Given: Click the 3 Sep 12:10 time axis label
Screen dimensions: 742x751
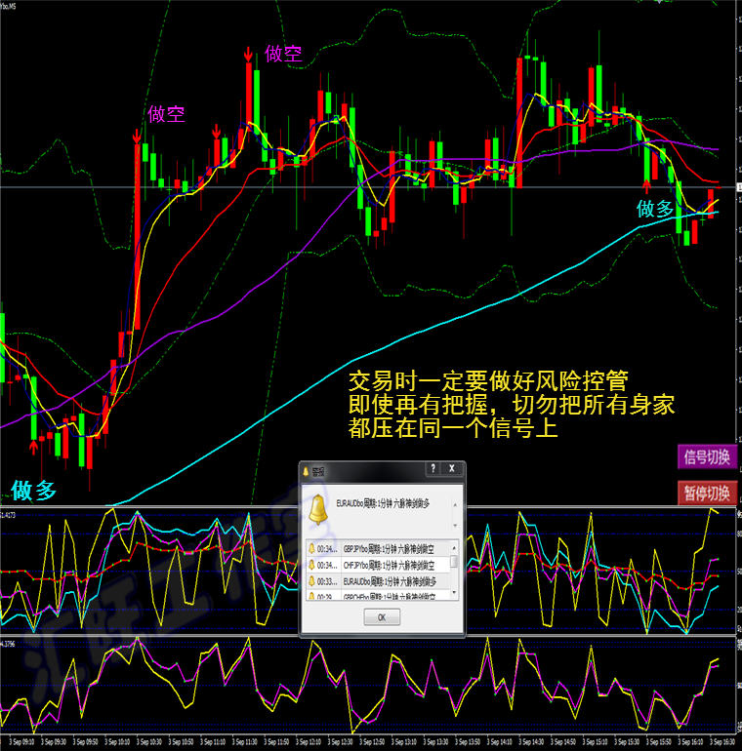Looking at the screenshot, I should pos(309,741).
